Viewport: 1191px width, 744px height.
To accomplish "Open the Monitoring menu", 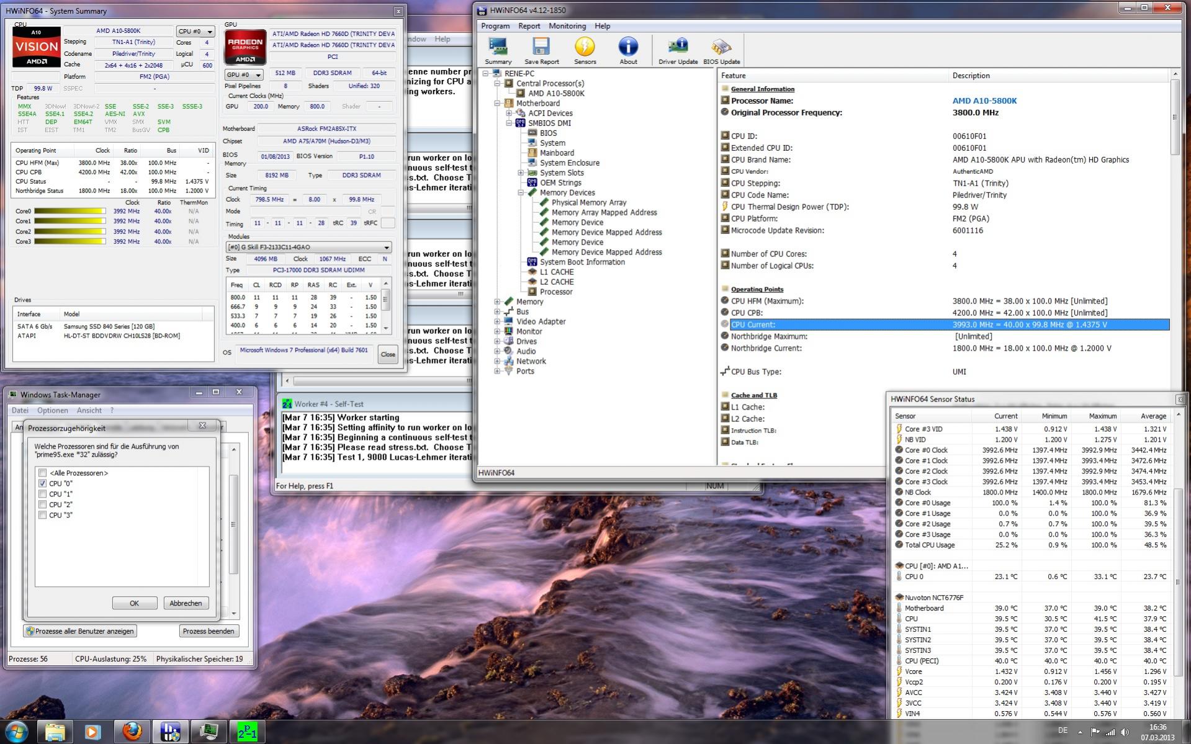I will 567,26.
